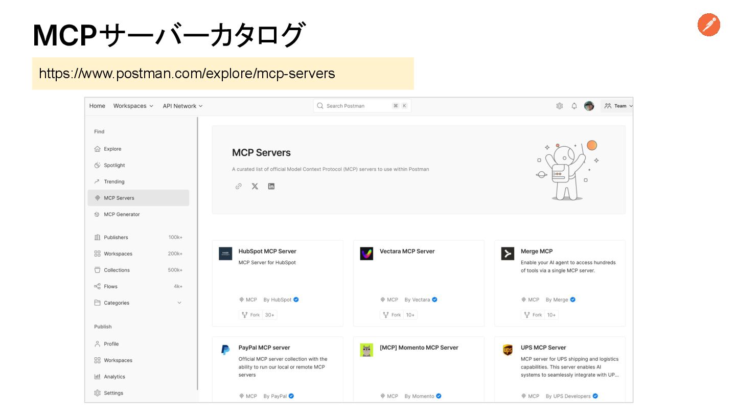Go to Home in the top navigation
The width and height of the screenshot is (736, 414).
pos(97,106)
